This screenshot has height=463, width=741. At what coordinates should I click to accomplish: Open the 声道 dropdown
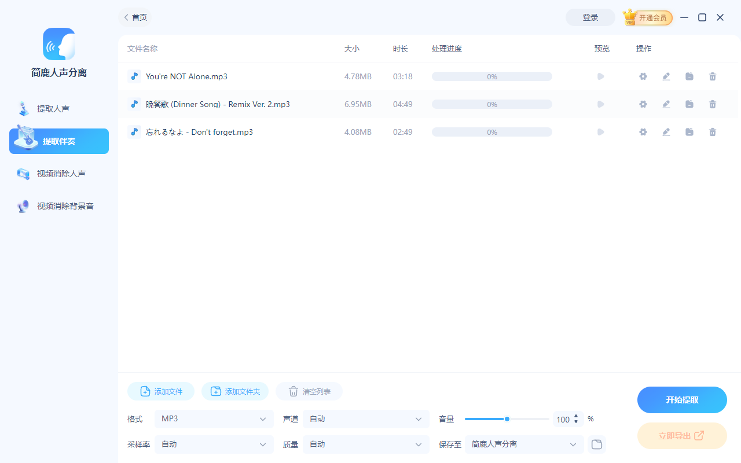(x=366, y=419)
